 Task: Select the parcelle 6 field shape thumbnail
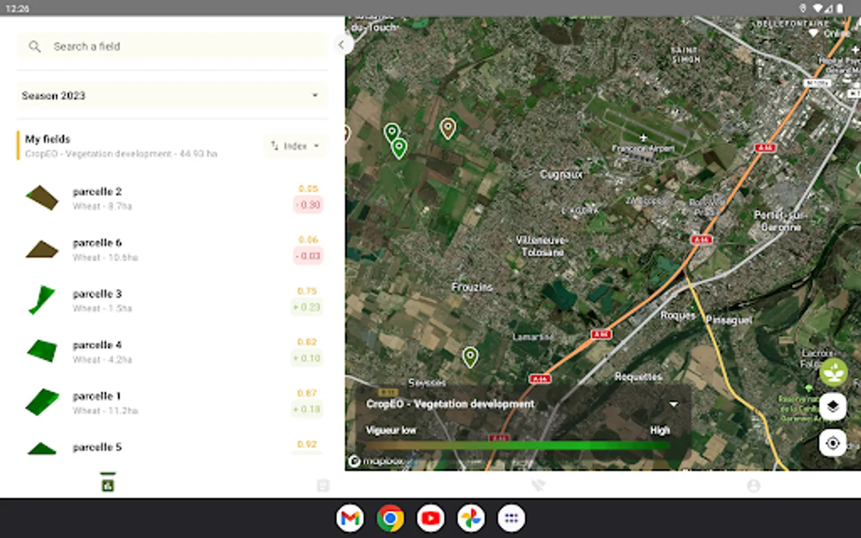[x=42, y=249]
